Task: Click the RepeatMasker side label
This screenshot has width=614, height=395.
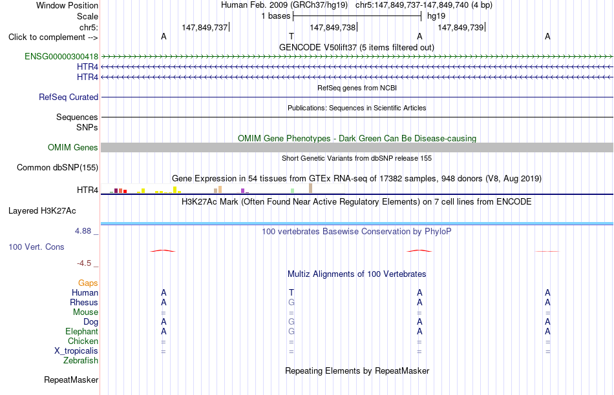Action: pyautogui.click(x=71, y=380)
